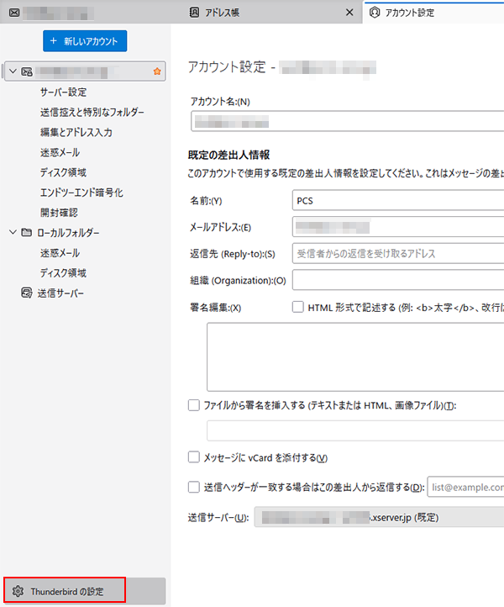The image size is (504, 607).
Task: Close the アドレス帳 tab
Action: point(349,13)
